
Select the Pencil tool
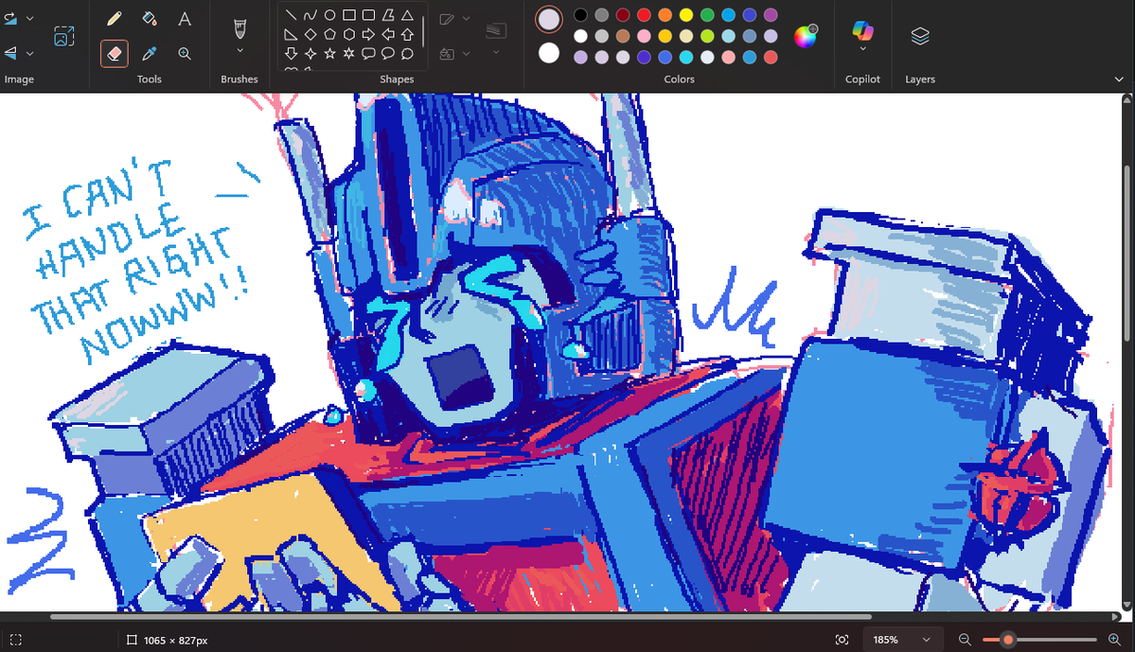tap(115, 19)
